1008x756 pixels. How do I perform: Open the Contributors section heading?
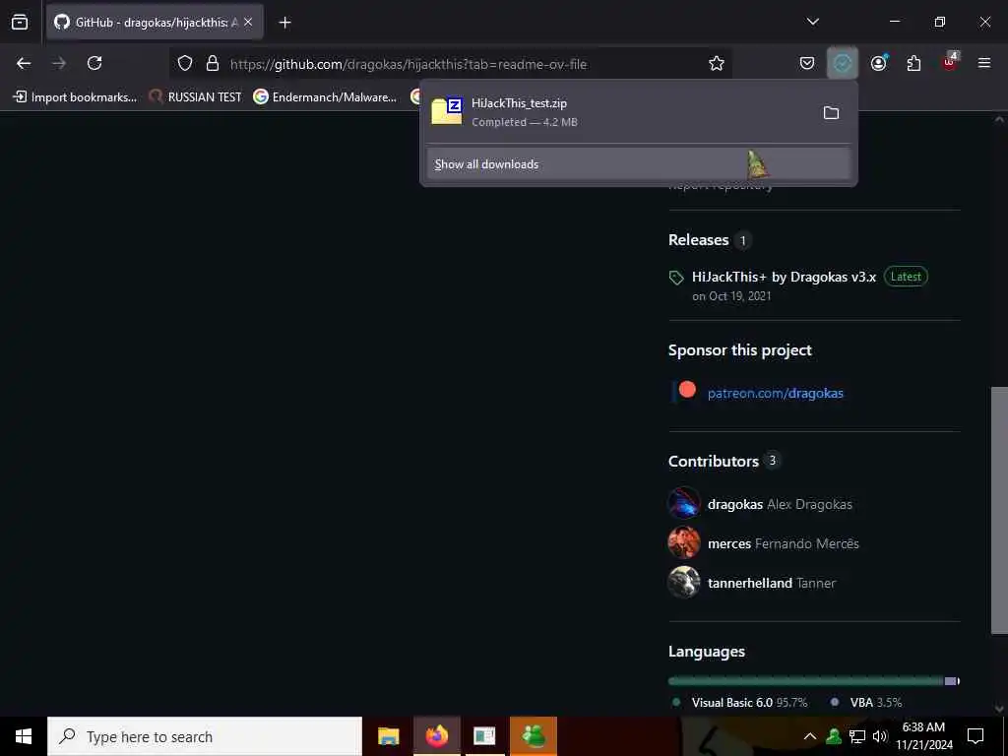(x=714, y=462)
